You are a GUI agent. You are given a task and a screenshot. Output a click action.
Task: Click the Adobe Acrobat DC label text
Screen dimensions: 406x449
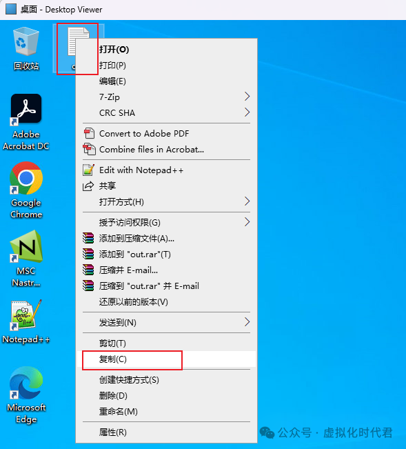tap(26, 140)
